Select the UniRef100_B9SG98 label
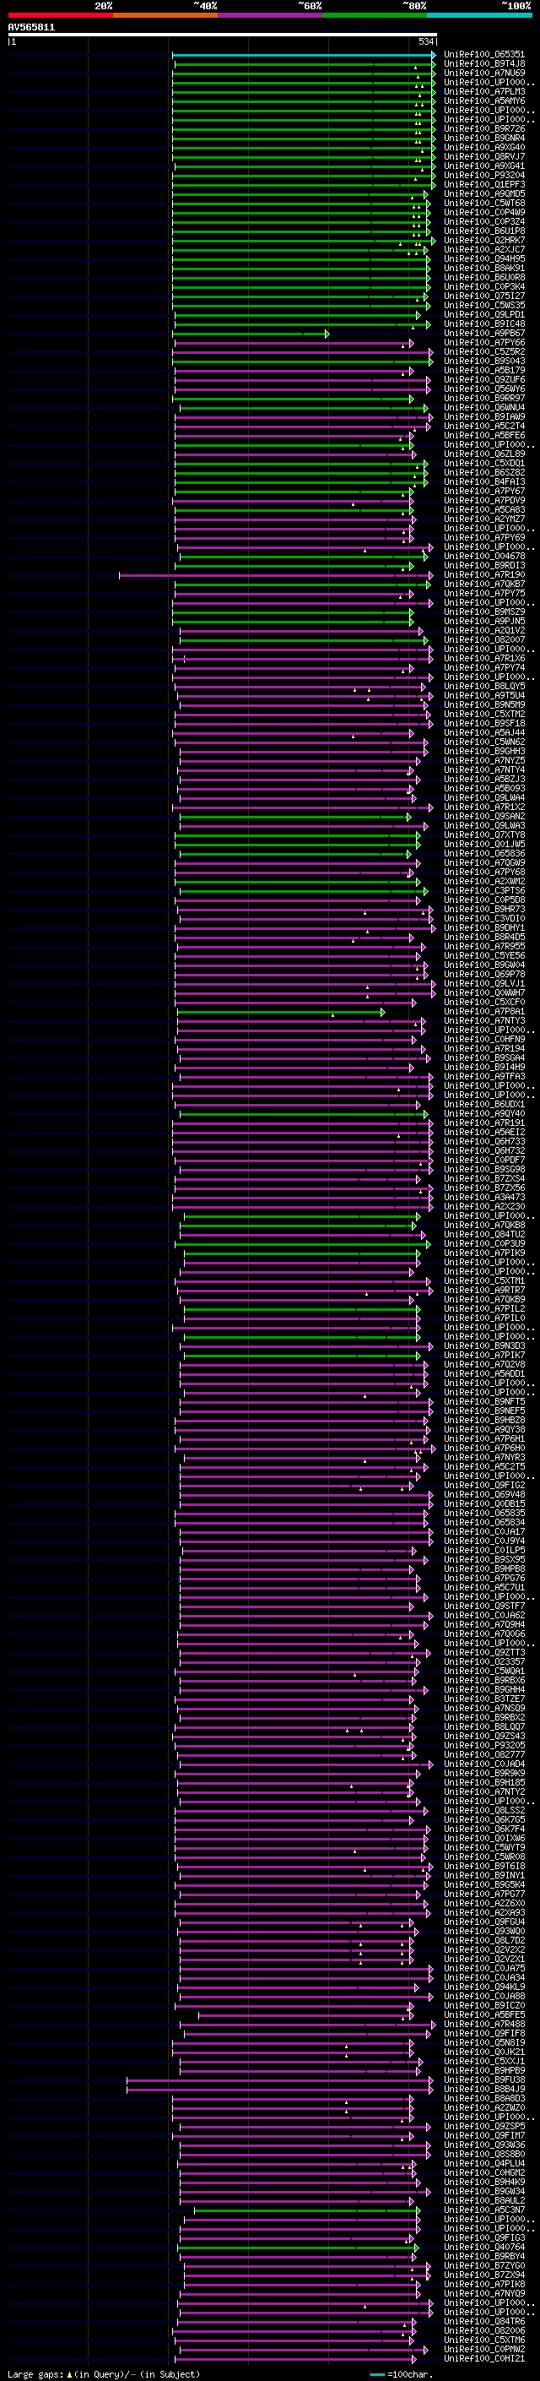Screen dimensions: 540x2381 tap(484, 1169)
